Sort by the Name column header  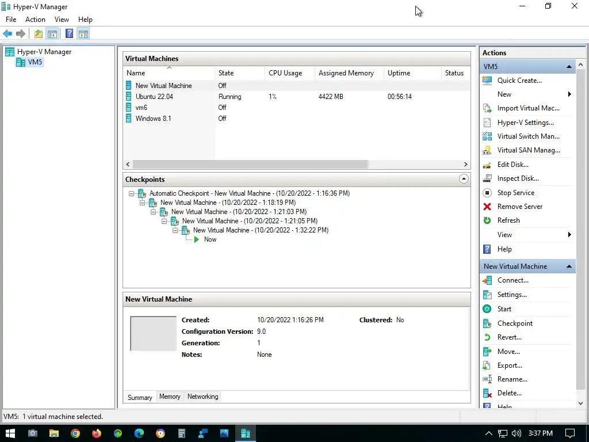(x=169, y=73)
